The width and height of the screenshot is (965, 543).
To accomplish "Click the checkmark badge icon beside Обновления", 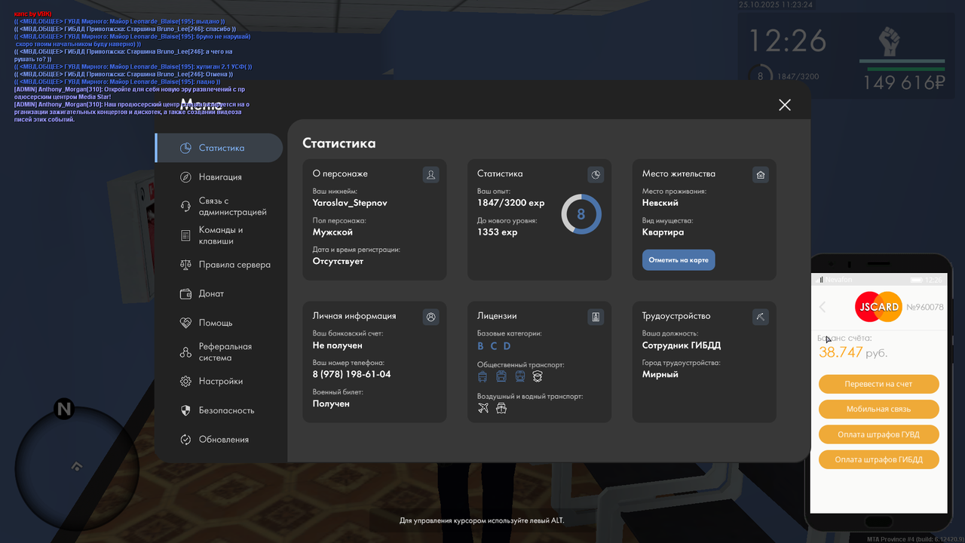I will coord(185,440).
